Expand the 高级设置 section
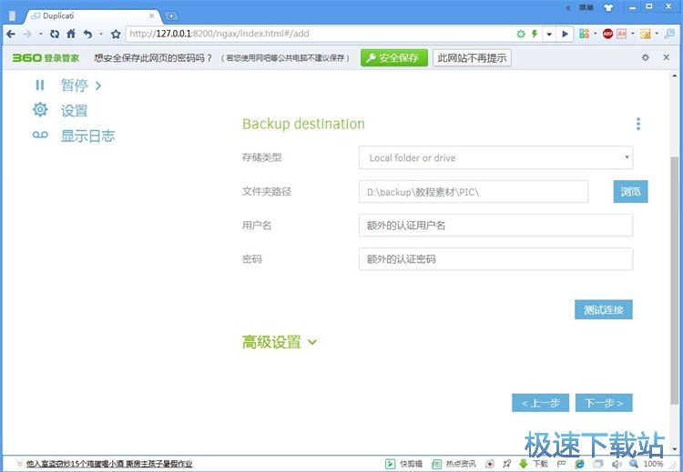 (x=280, y=342)
